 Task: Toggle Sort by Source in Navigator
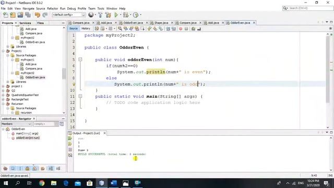58,168
